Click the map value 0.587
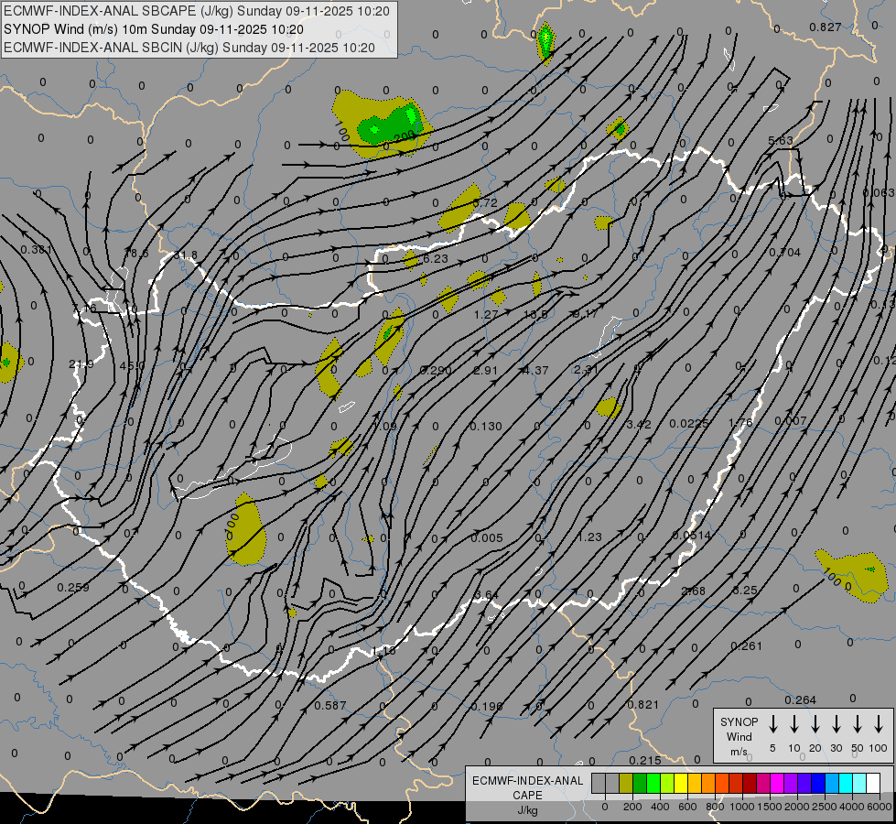Image resolution: width=896 pixels, height=824 pixels. (x=330, y=705)
